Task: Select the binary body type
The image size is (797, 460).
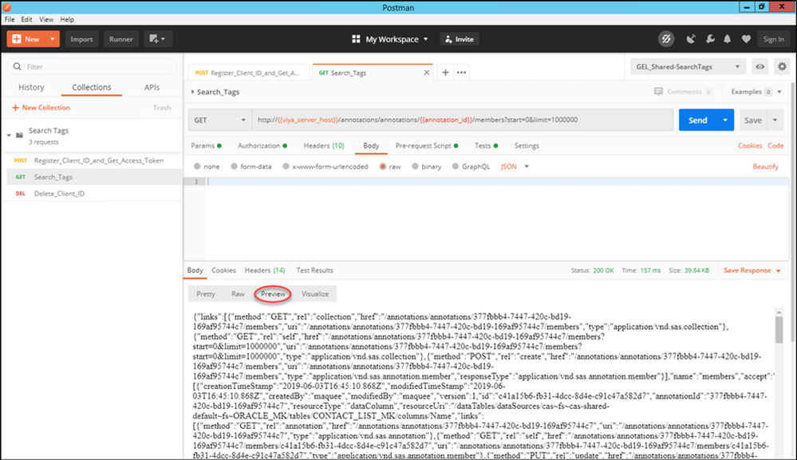Action: (415, 167)
